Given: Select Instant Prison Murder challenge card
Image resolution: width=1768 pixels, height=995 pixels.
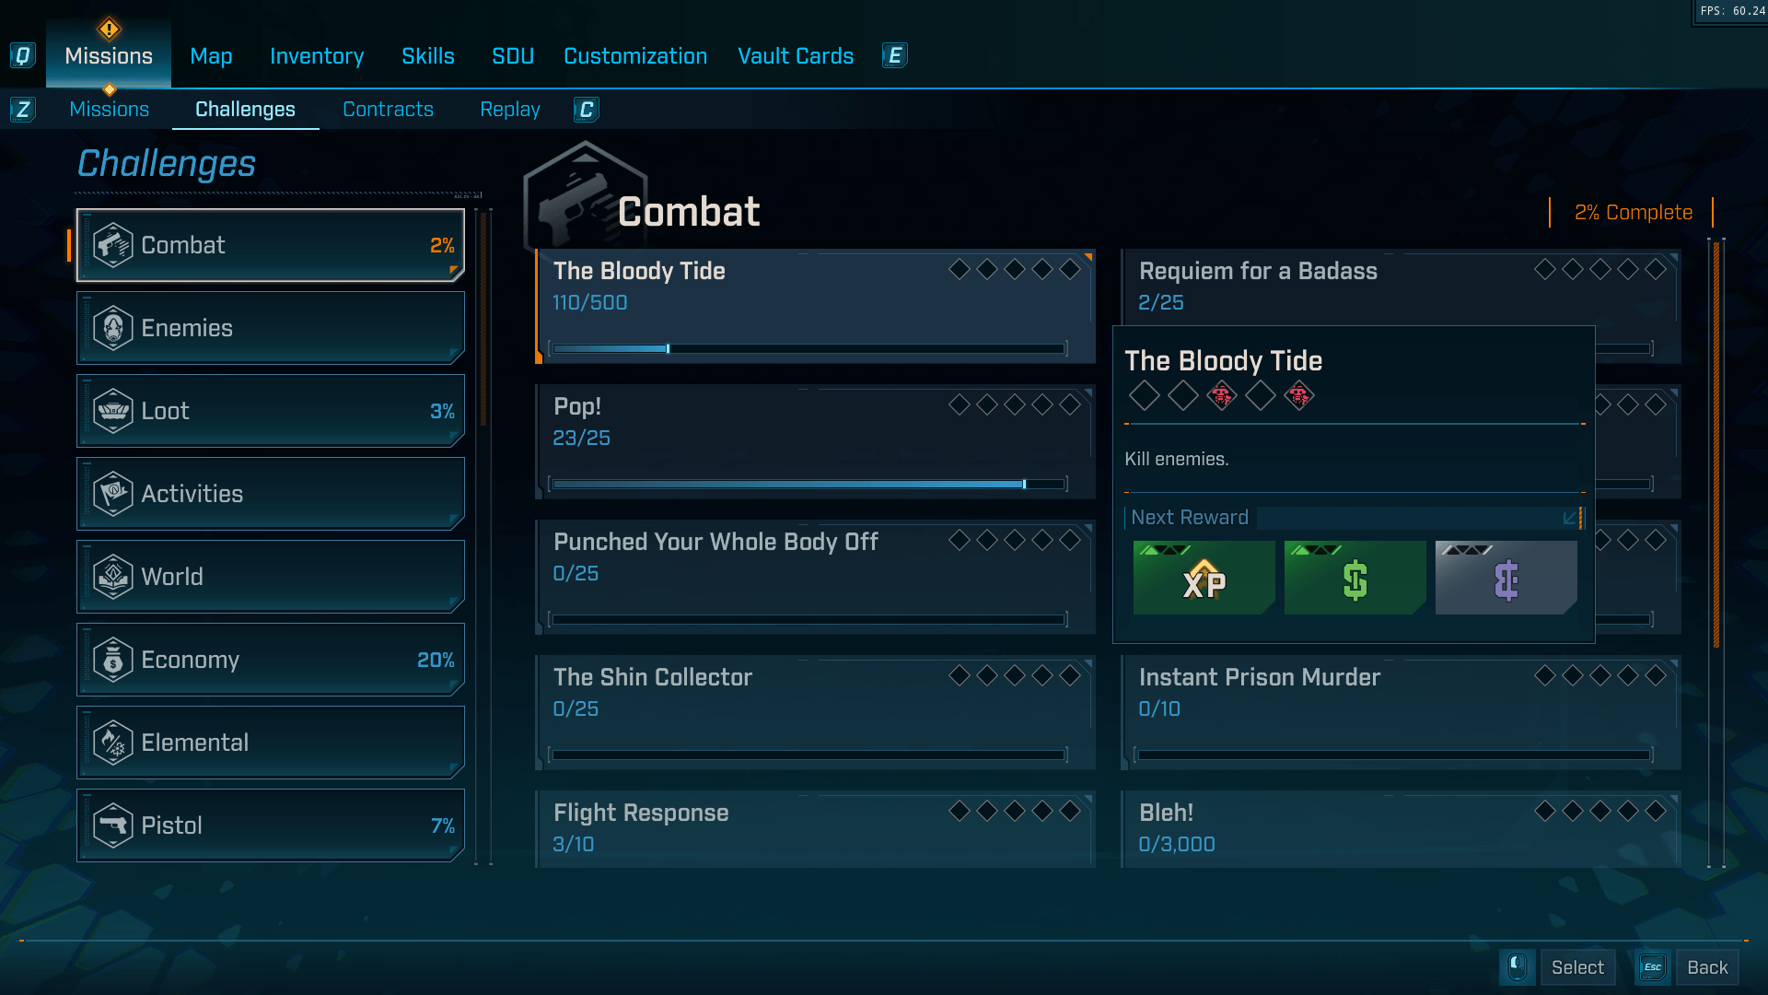Looking at the screenshot, I should pos(1401,713).
